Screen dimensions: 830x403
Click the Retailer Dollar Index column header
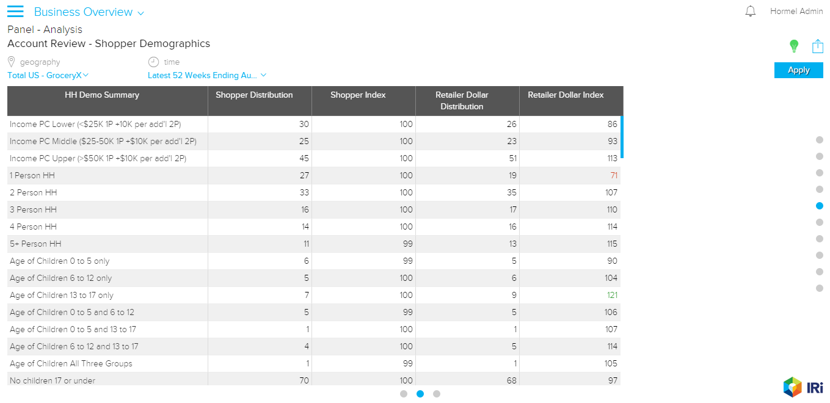point(566,95)
